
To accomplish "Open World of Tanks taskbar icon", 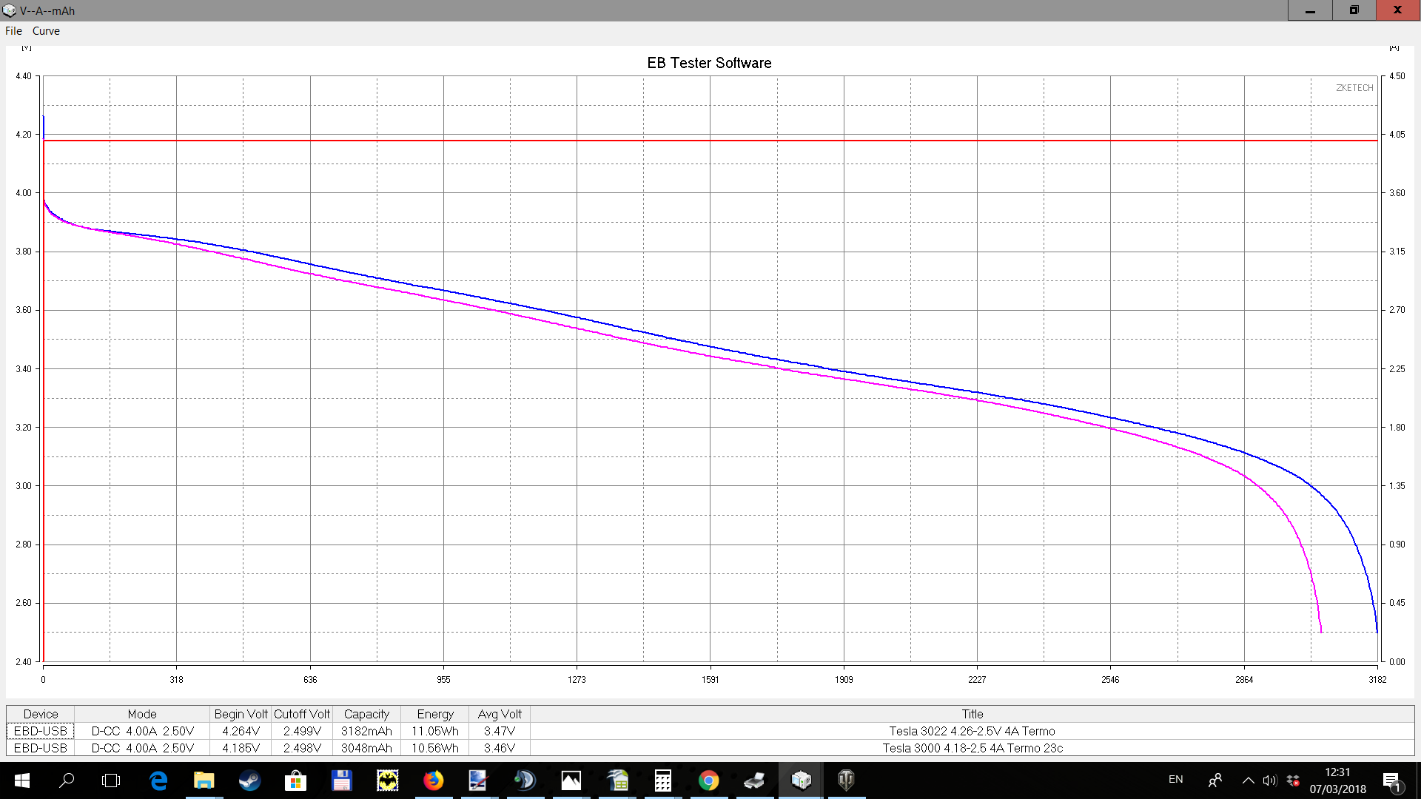I will pos(846,780).
